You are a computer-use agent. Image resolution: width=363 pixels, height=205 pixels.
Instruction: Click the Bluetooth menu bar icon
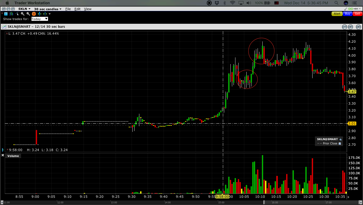pyautogui.click(x=224, y=3)
